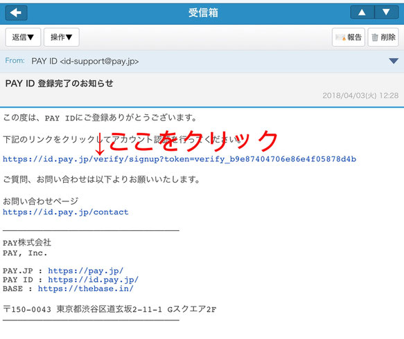This screenshot has width=404, height=339.
Task: Click the From: label
Action: (x=15, y=61)
